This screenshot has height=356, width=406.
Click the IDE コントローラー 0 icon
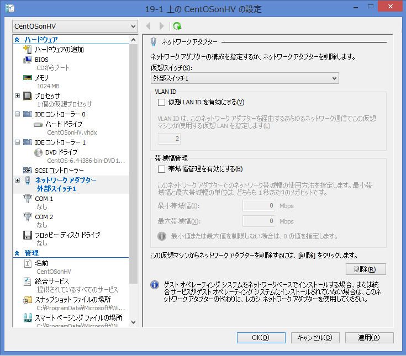tap(28, 114)
